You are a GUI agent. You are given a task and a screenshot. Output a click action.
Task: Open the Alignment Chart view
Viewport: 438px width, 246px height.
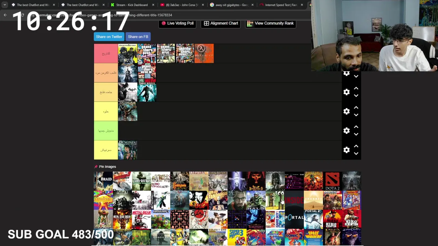[221, 23]
